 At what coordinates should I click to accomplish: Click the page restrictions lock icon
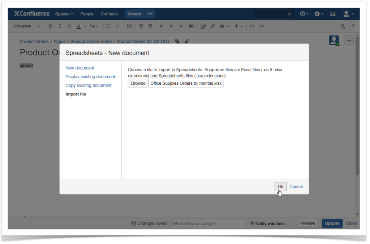tap(186, 41)
